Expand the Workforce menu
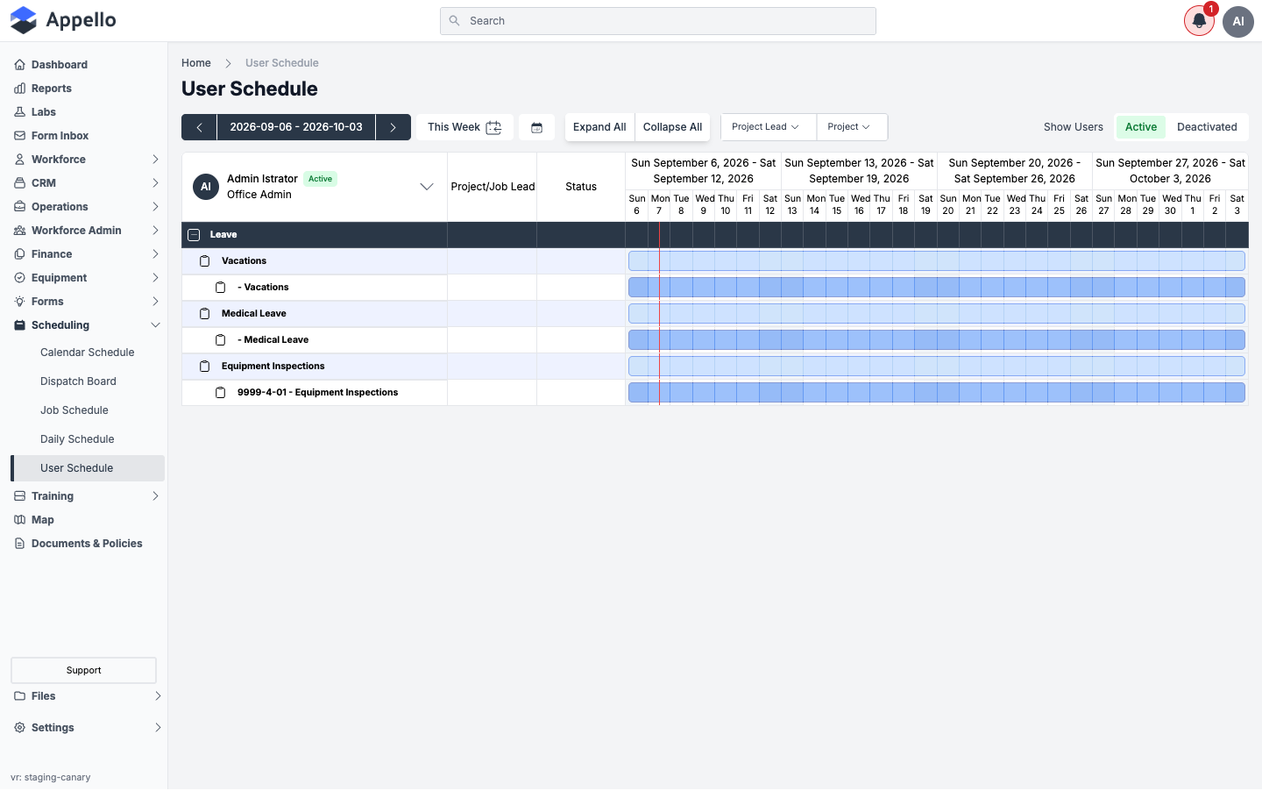Screen dimensions: 1262x805 pyautogui.click(x=88, y=160)
